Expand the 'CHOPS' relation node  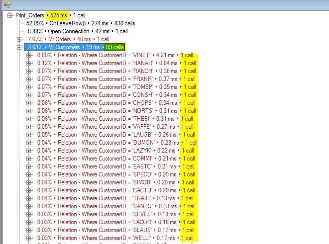tap(28, 103)
